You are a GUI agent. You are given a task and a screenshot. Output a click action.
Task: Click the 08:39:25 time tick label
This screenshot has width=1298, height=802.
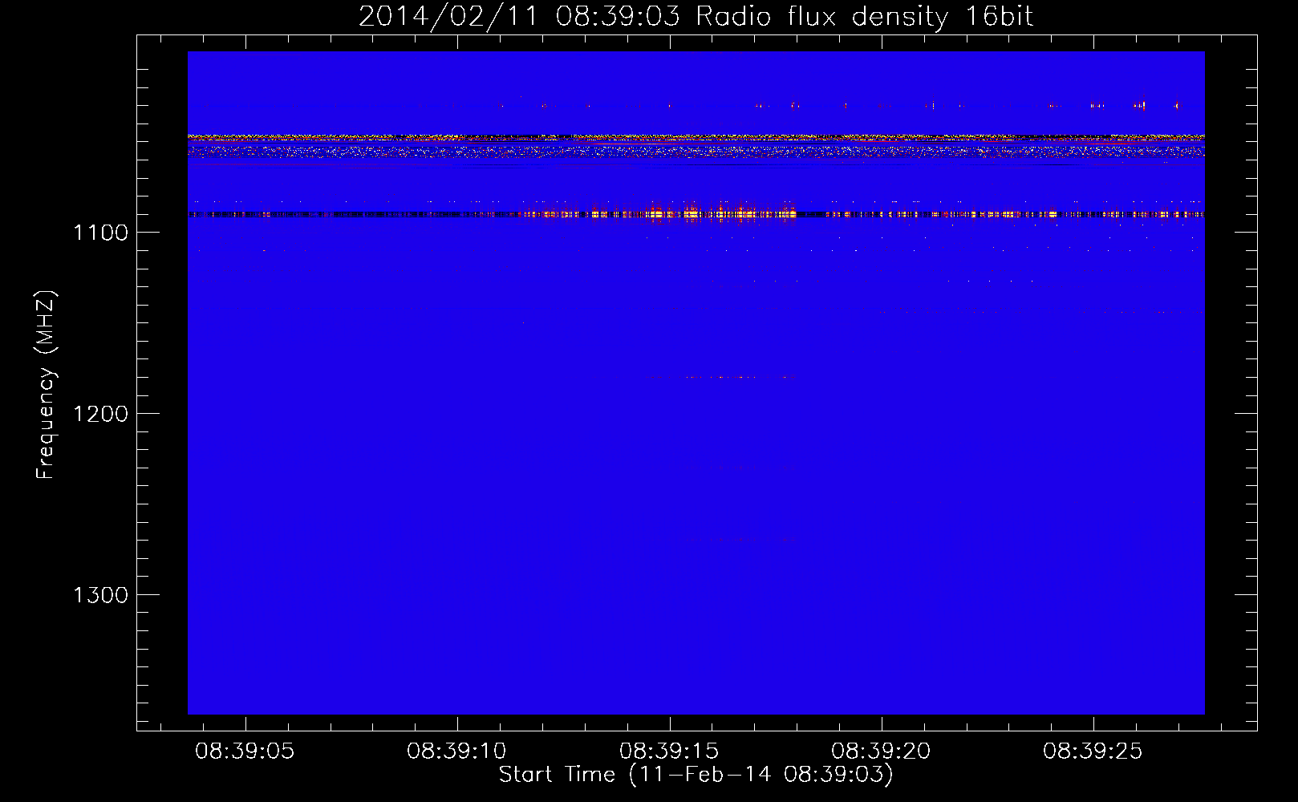1093,751
